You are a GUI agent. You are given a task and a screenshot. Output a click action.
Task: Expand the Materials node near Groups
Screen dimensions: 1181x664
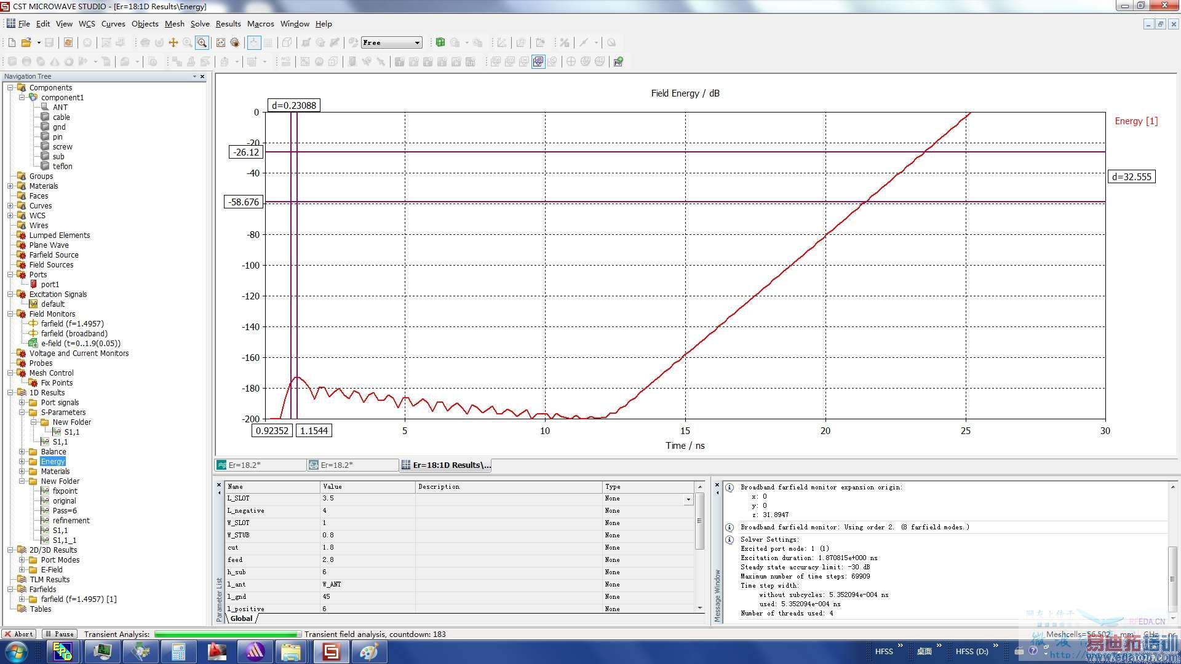click(10, 186)
